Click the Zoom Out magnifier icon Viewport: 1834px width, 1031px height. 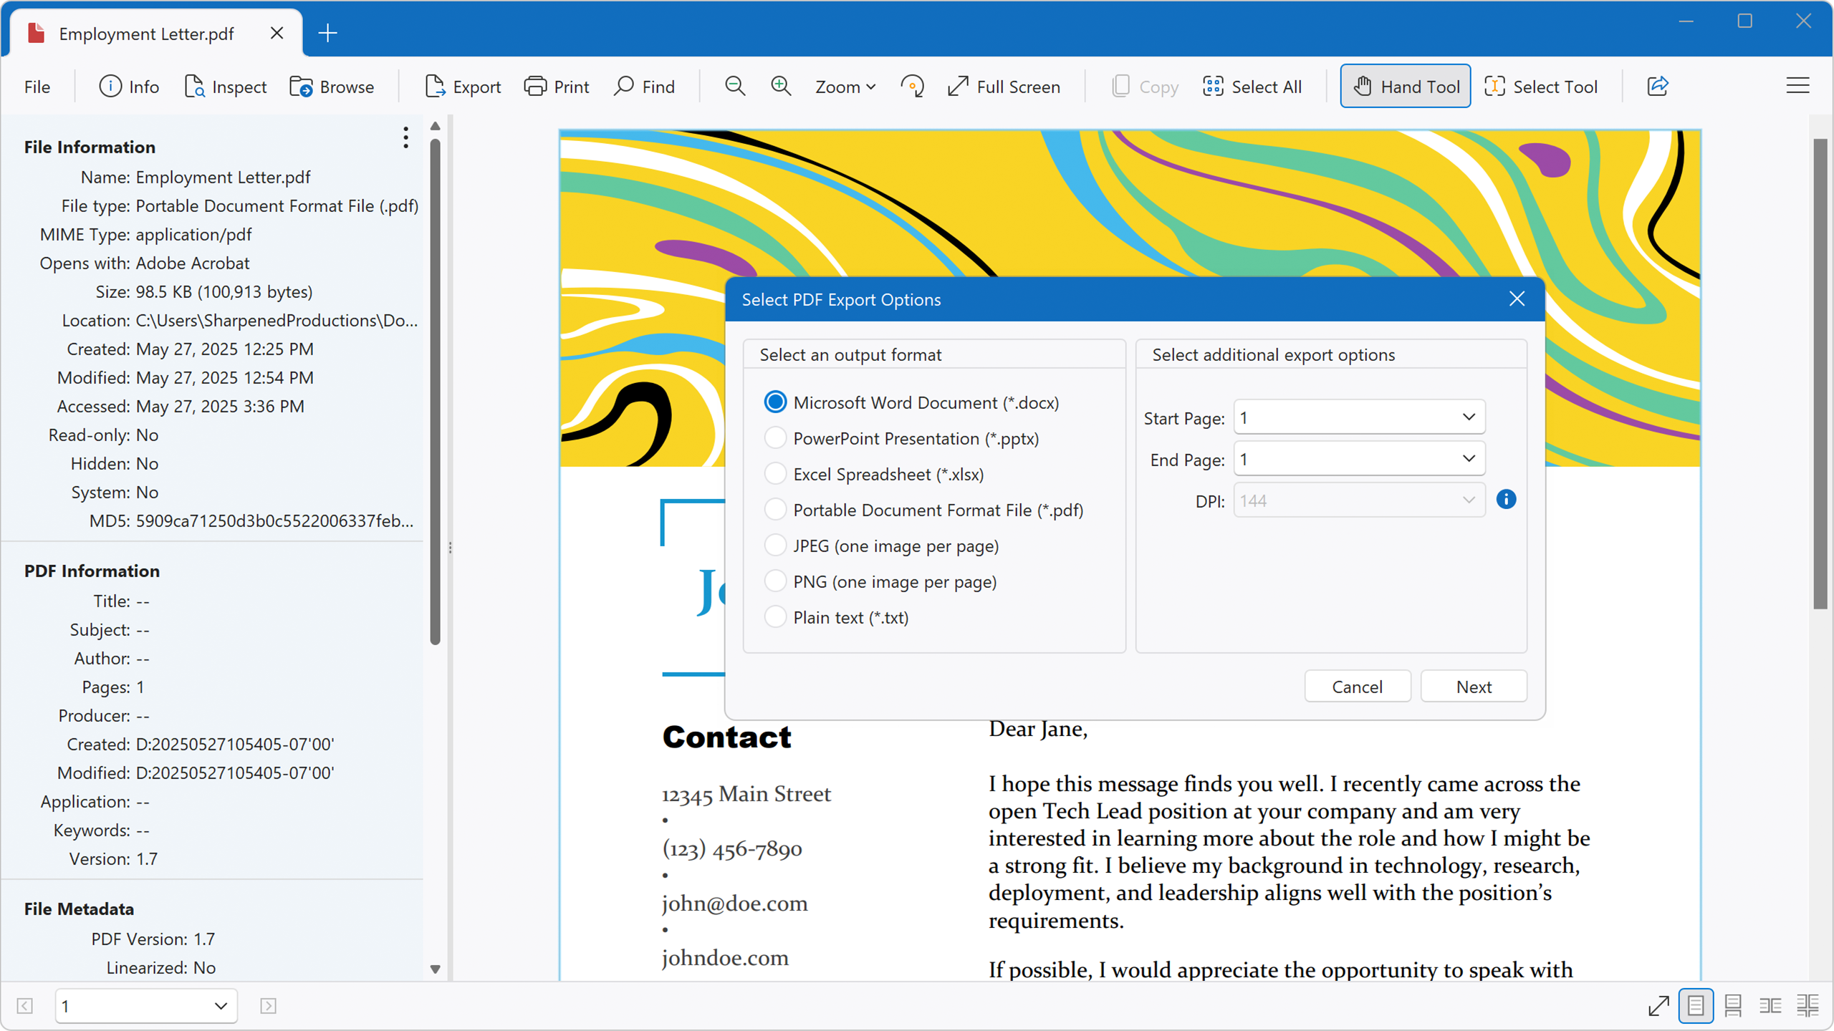735,86
